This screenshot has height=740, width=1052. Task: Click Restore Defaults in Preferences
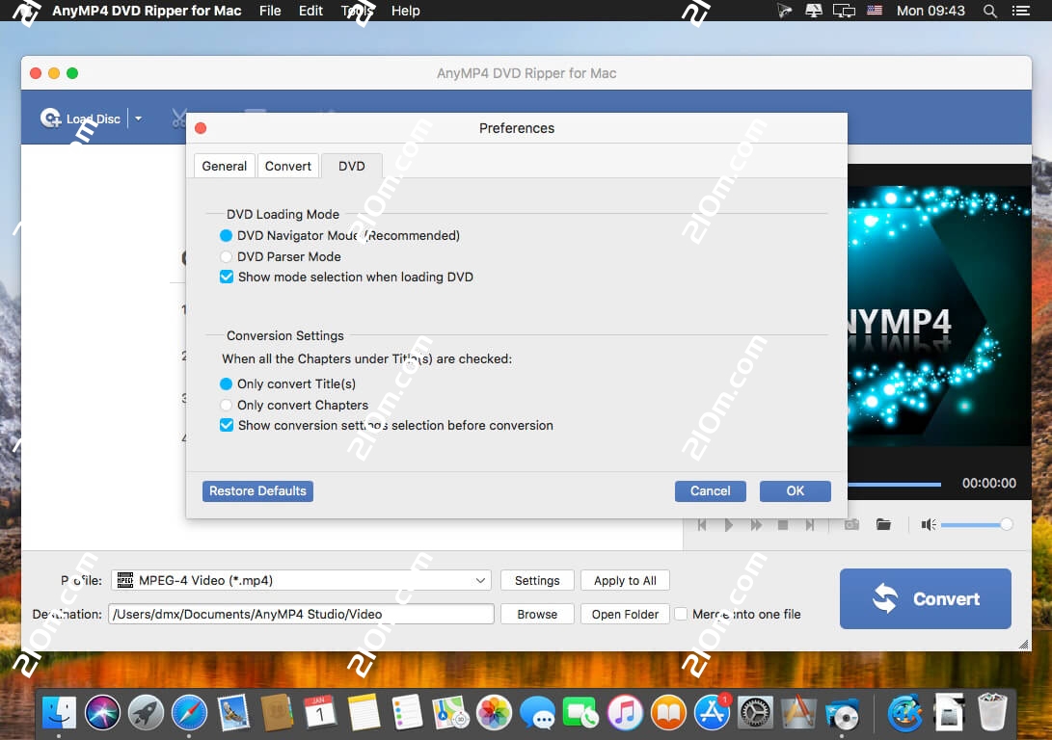(257, 490)
